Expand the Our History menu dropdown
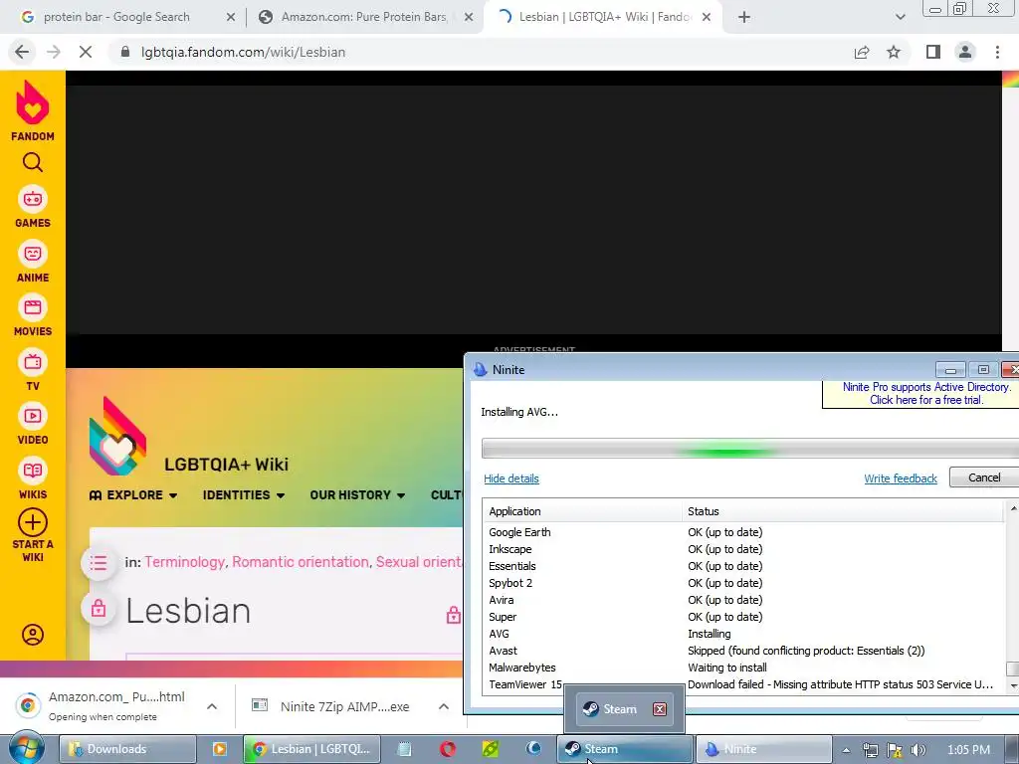Image resolution: width=1019 pixels, height=764 pixels. 357,495
